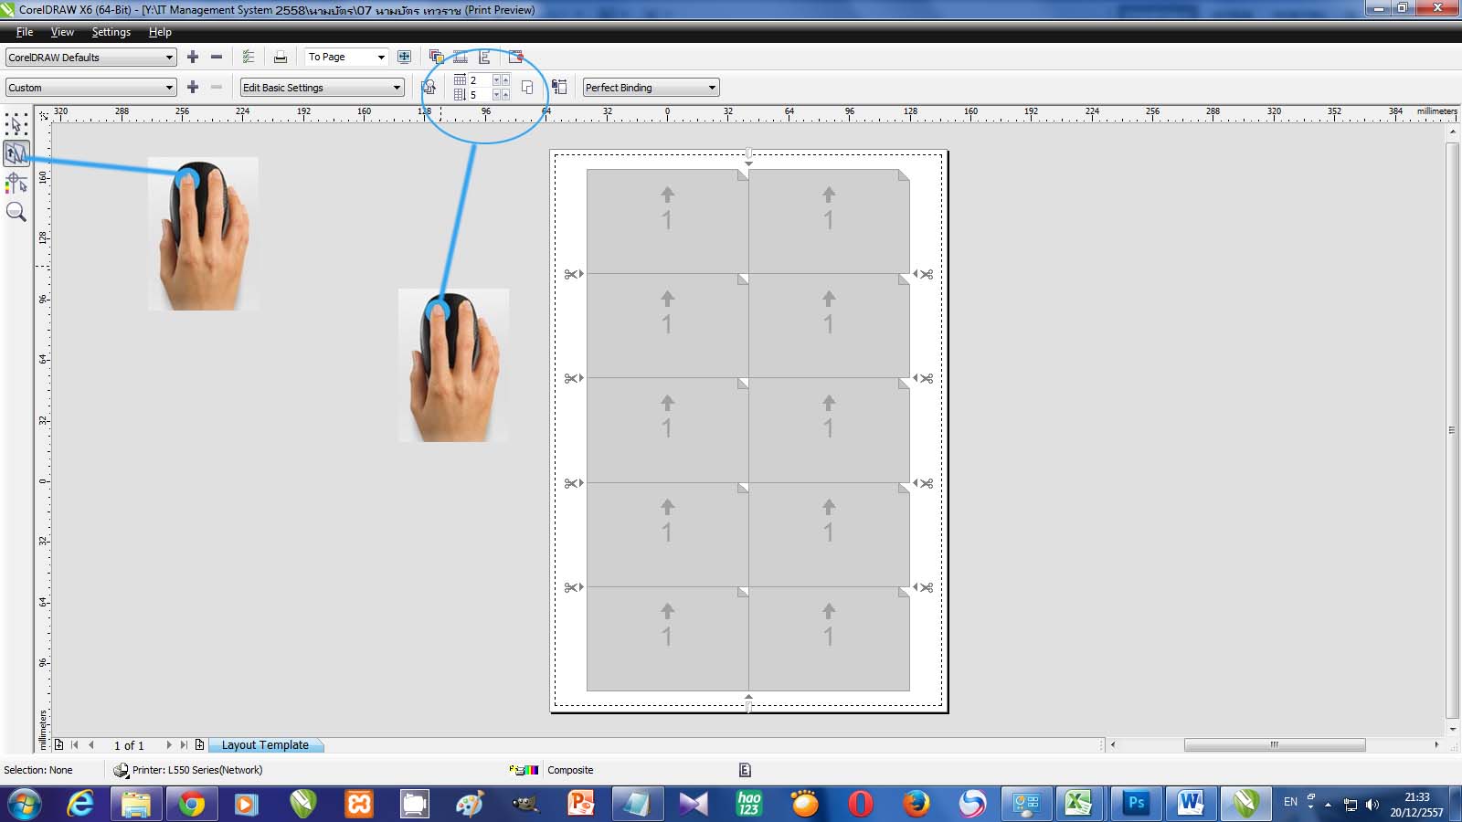Viewport: 1462px width, 822px height.
Task: Switch to the Layout Template tab
Action: click(x=265, y=745)
